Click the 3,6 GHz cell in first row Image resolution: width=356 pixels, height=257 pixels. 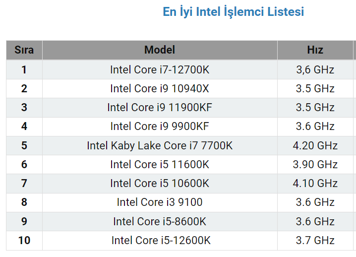click(315, 69)
